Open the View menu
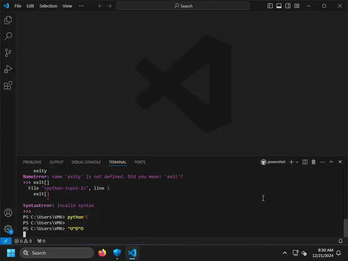 tap(67, 6)
